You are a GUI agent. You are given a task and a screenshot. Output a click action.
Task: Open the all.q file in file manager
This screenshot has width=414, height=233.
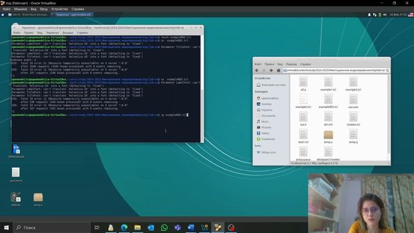click(x=303, y=83)
